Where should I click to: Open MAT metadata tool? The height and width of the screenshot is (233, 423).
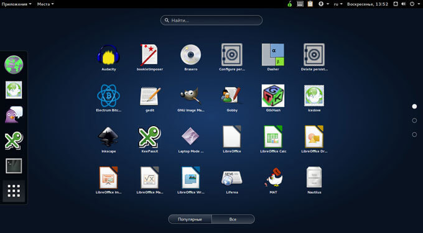tap(273, 181)
